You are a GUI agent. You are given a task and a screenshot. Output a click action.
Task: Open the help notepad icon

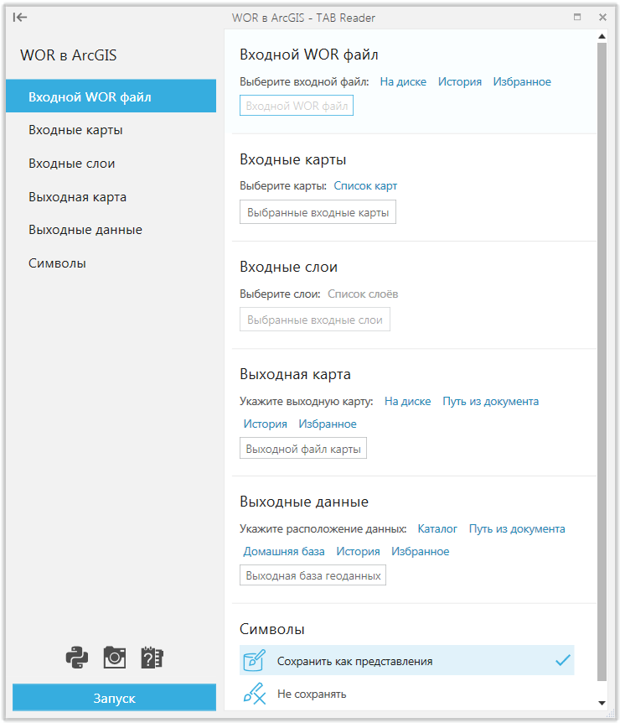tap(152, 657)
